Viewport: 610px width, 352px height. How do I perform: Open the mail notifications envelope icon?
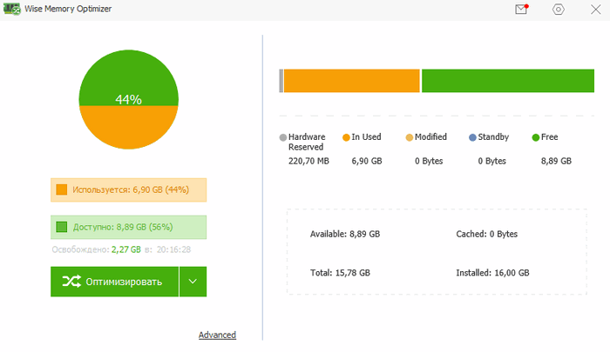tap(521, 10)
